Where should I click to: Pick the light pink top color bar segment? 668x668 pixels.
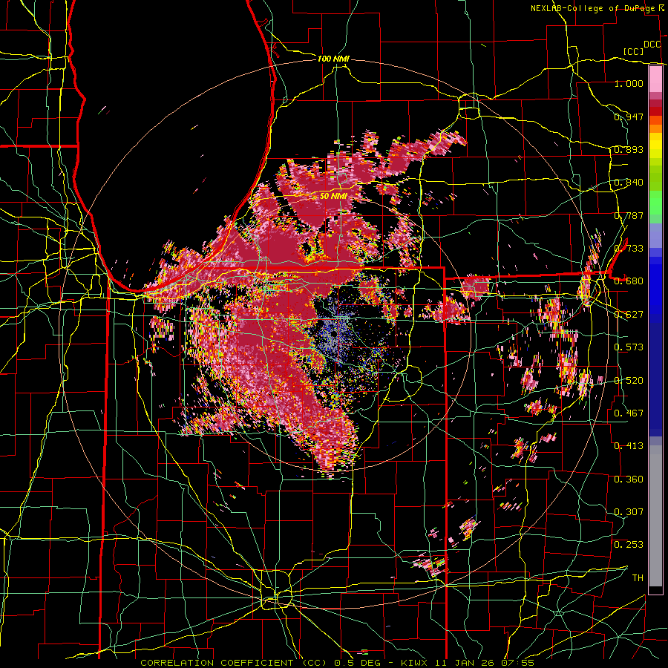pos(655,79)
